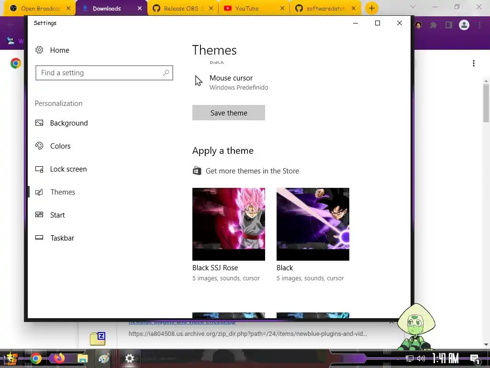Image resolution: width=490 pixels, height=368 pixels.
Task: Close the softwaredata tab
Action: click(354, 9)
